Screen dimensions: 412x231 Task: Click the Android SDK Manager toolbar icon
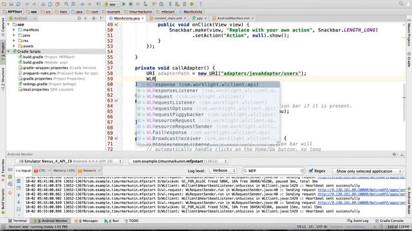pos(185,4)
